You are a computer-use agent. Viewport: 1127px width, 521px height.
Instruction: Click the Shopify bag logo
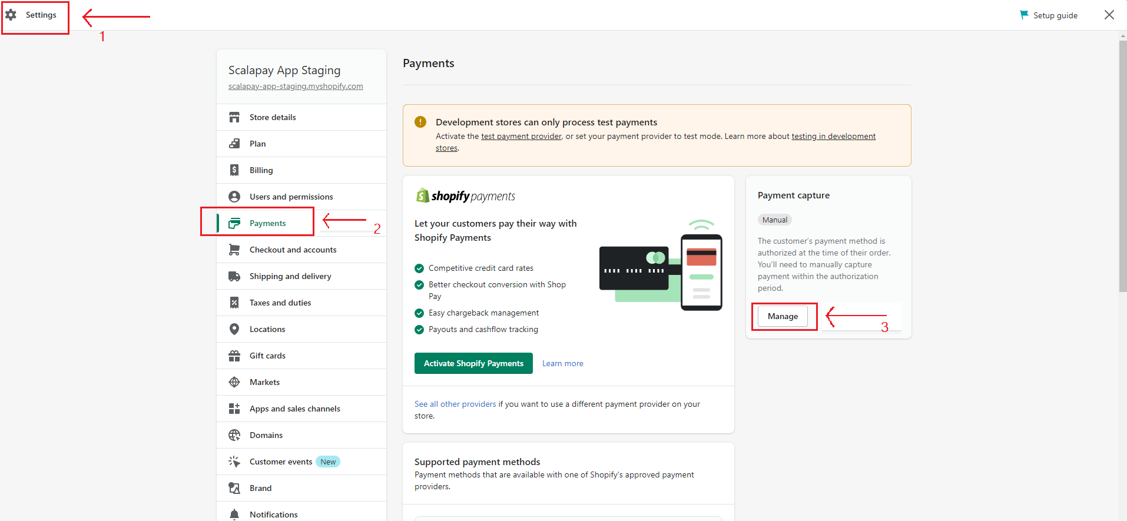point(422,195)
